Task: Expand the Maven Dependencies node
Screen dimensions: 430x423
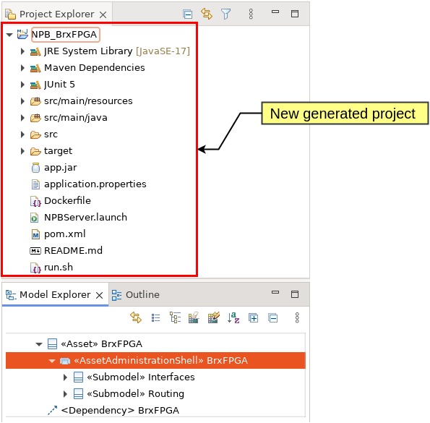Action: coord(22,68)
